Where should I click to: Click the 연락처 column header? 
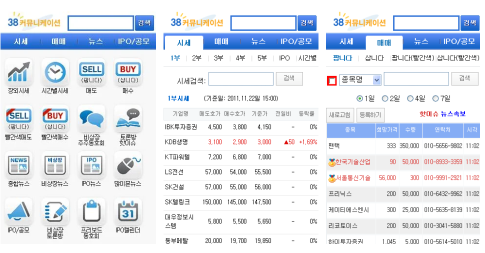point(442,130)
